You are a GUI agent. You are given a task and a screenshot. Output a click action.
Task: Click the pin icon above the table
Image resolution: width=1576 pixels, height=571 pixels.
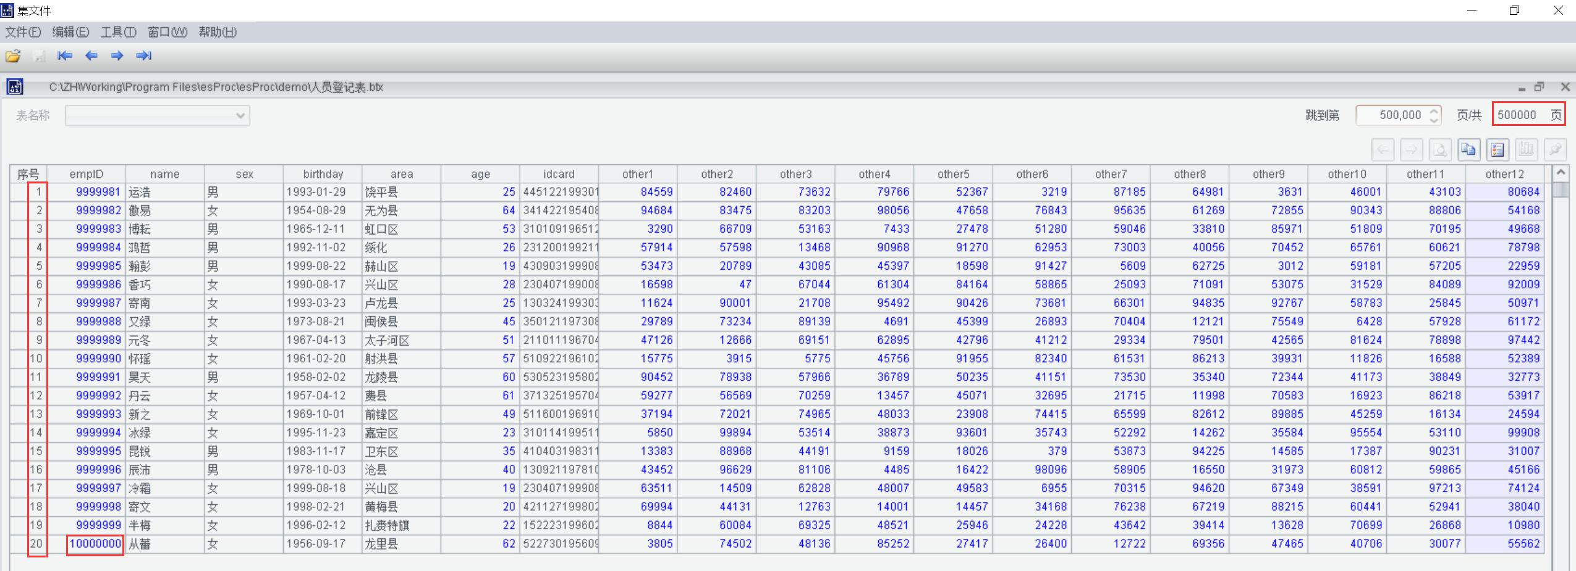click(1554, 149)
